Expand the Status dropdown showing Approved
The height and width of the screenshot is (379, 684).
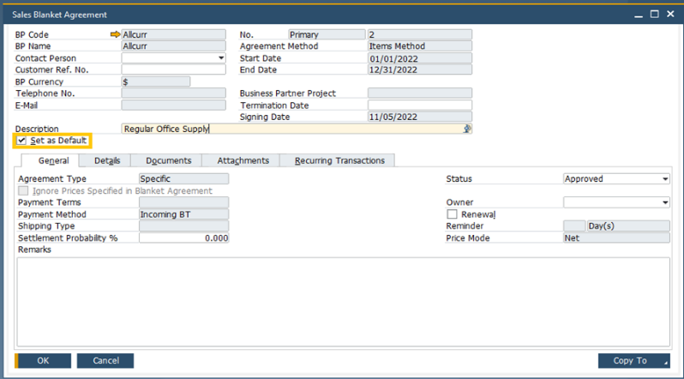click(664, 179)
